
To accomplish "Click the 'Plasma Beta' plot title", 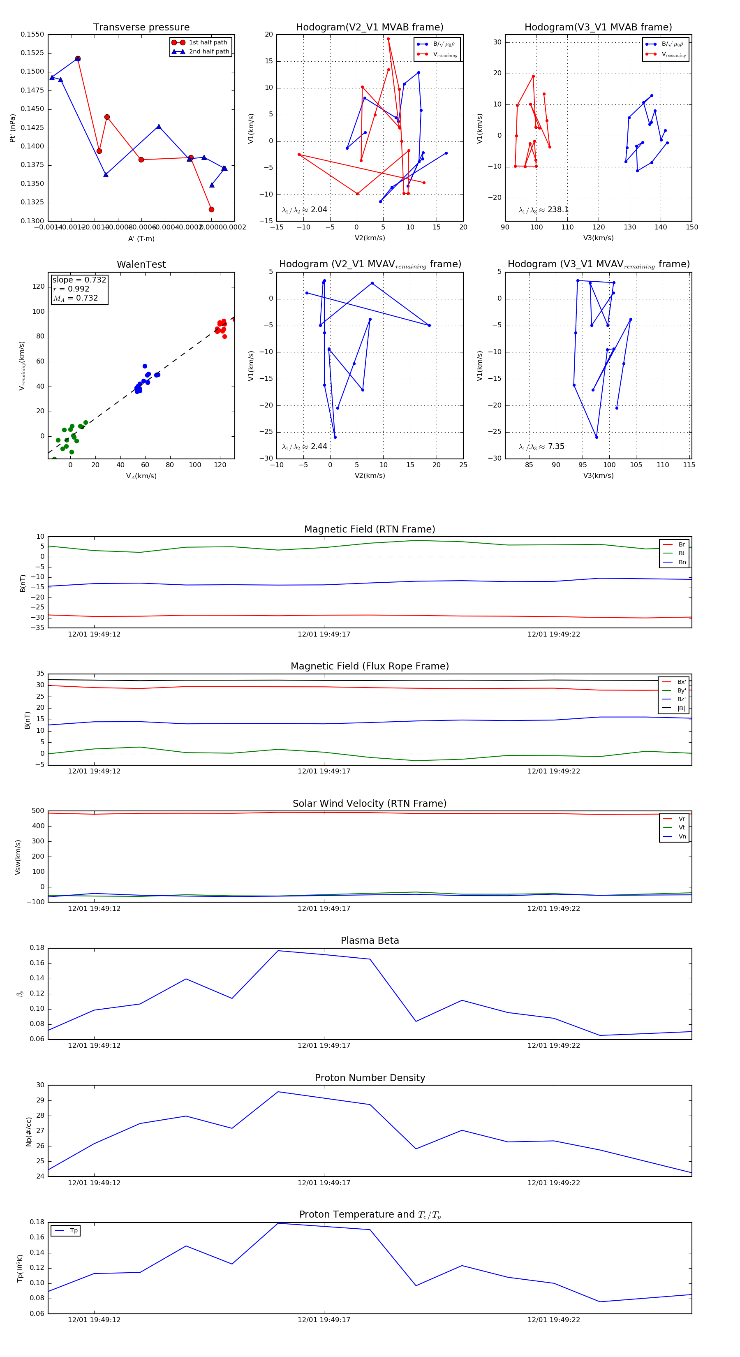I will tap(370, 941).
